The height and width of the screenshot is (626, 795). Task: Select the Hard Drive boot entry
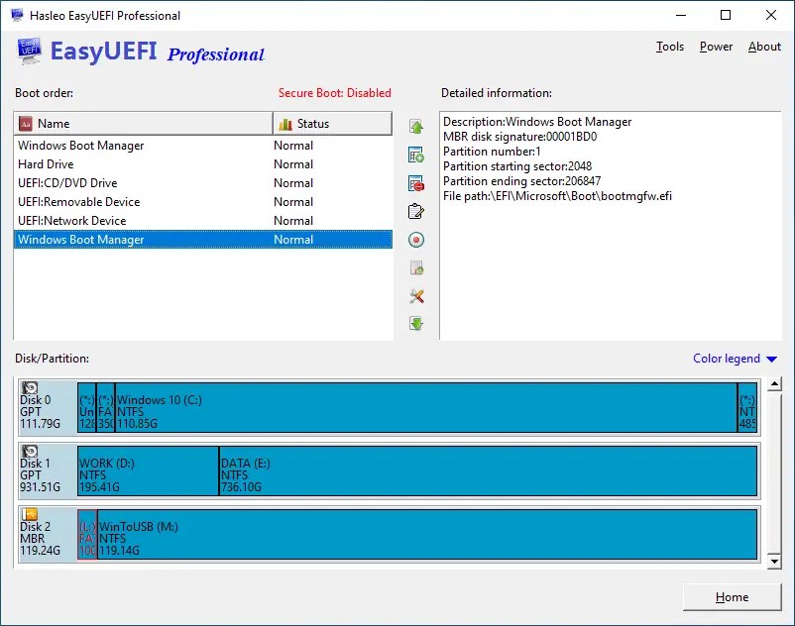(x=203, y=164)
